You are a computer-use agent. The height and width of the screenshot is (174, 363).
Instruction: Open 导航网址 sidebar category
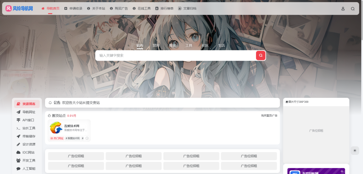click(x=27, y=112)
